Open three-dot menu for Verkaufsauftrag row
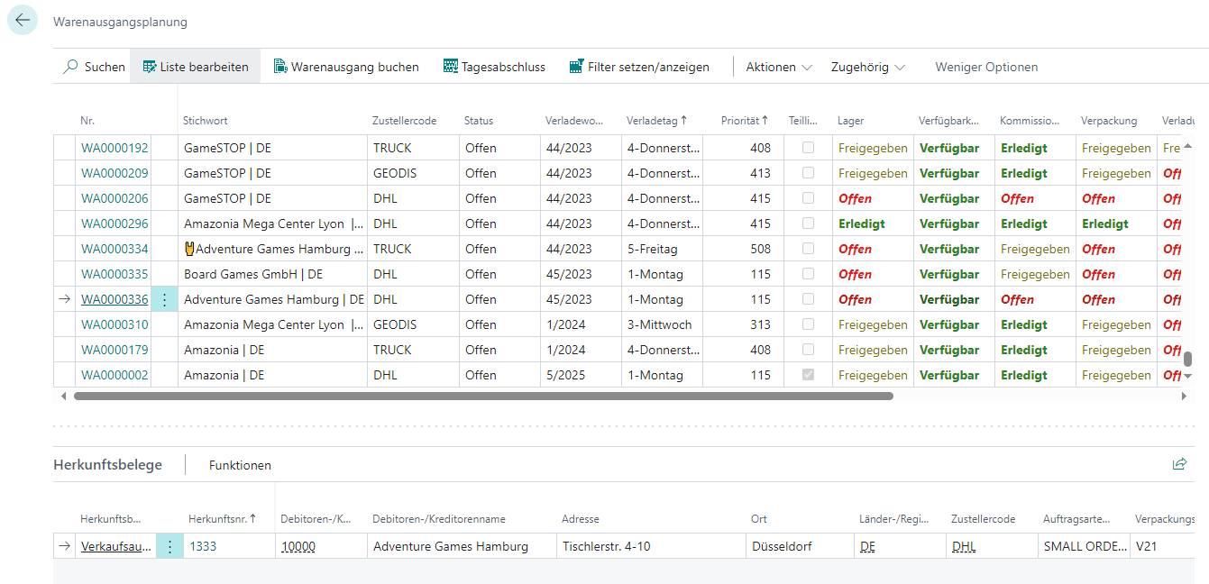Screen dimensions: 1209x584 coord(169,546)
